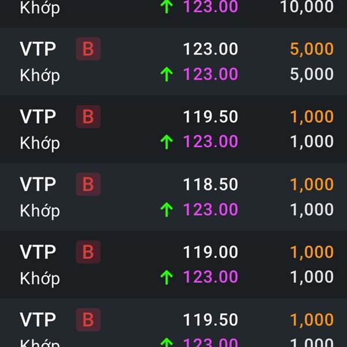Open the VTP ticker in the 123.00 order
The image size is (347, 347).
(38, 49)
